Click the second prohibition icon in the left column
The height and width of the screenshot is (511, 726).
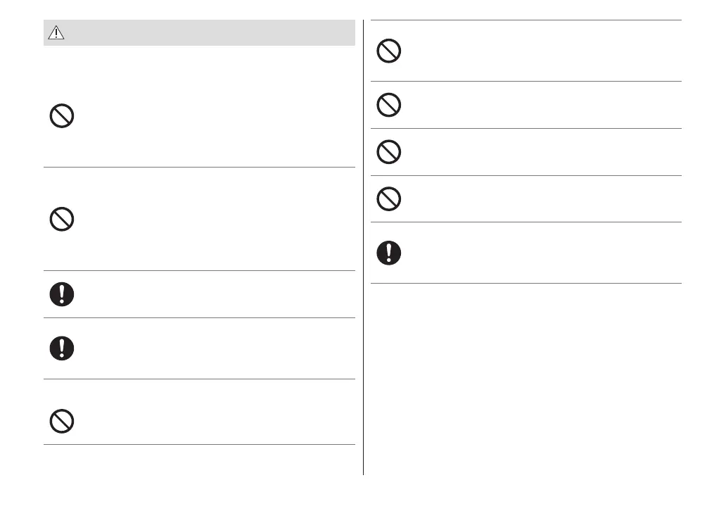[x=62, y=220]
